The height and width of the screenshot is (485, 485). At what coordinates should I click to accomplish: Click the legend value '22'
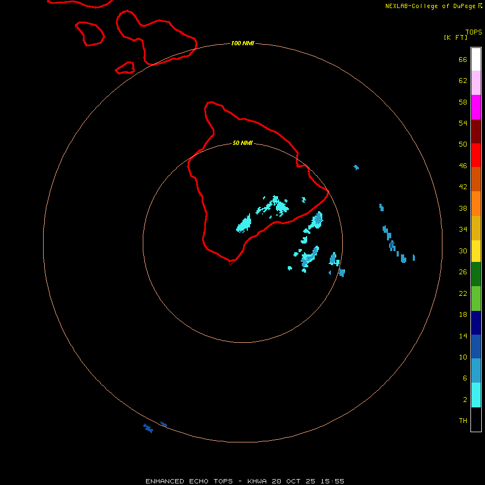click(463, 294)
